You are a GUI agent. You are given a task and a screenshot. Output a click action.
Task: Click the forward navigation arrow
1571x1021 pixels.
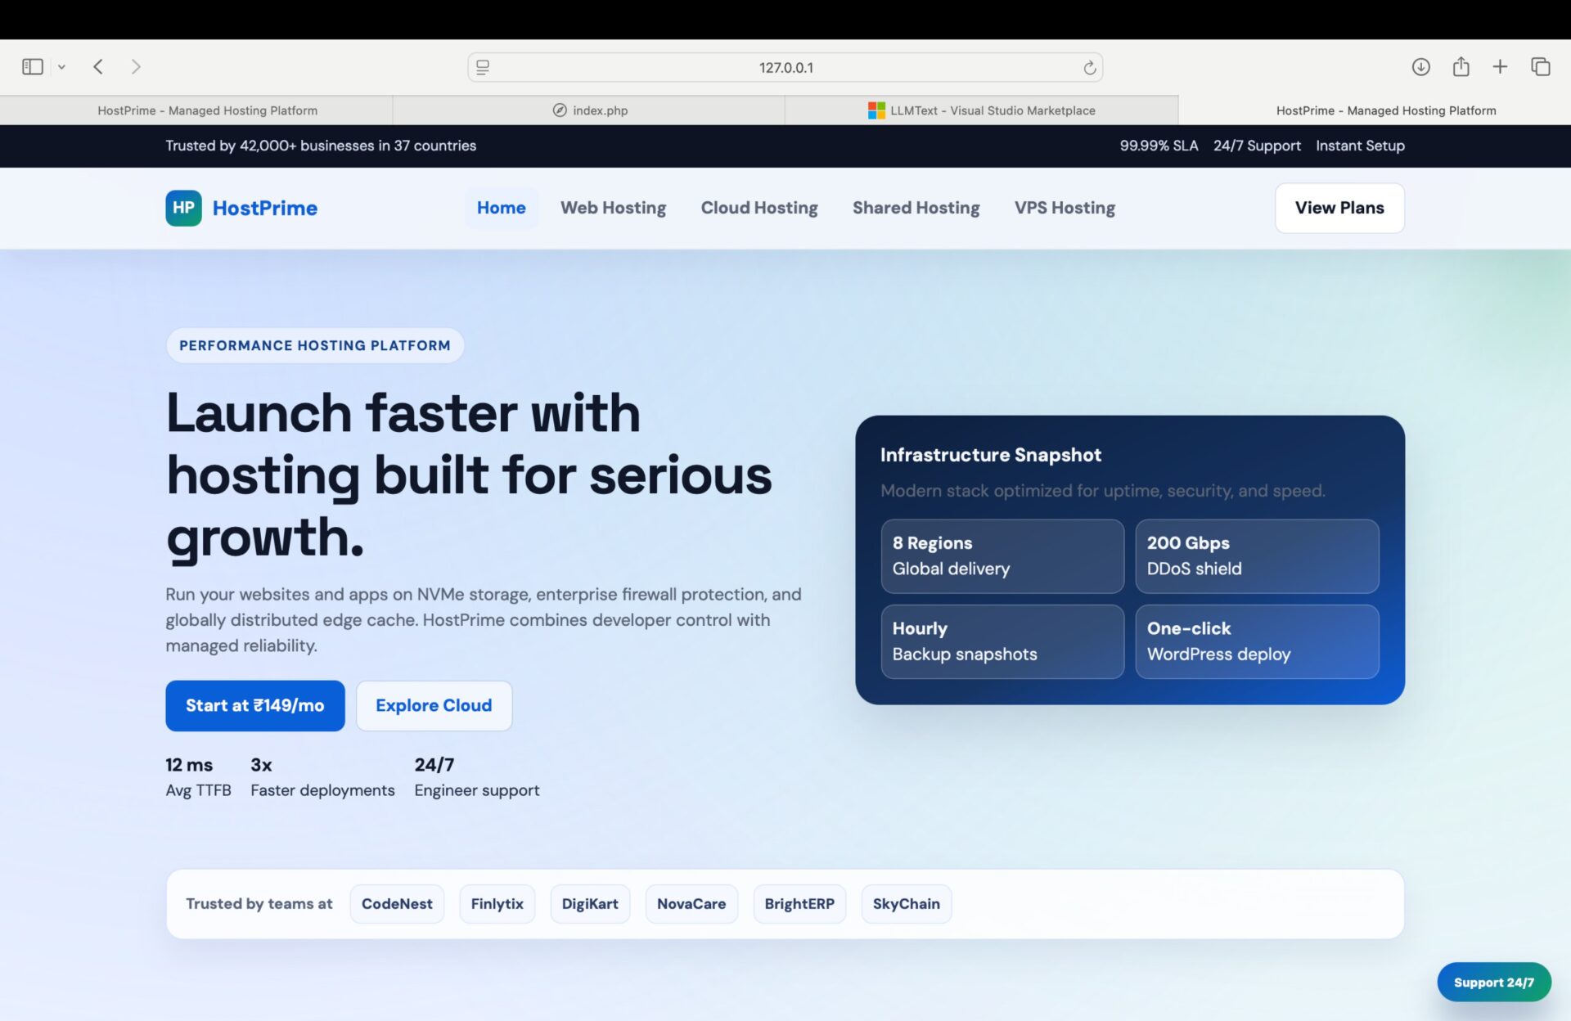tap(136, 67)
